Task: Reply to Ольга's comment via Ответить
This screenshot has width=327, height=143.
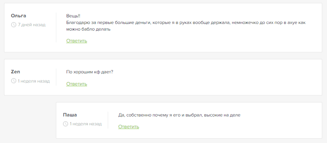Action: click(x=77, y=41)
